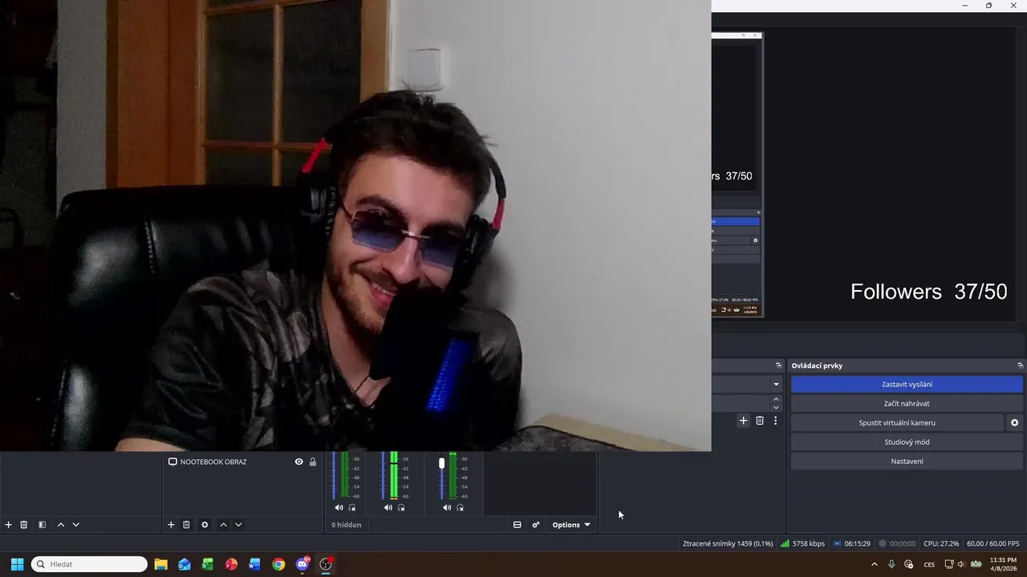The width and height of the screenshot is (1027, 577).
Task: Open the mixer Options dropdown
Action: tap(571, 525)
